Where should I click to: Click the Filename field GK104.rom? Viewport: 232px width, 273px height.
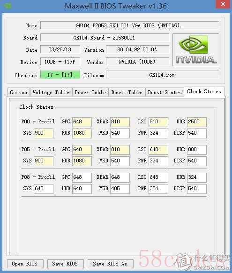click(x=162, y=75)
